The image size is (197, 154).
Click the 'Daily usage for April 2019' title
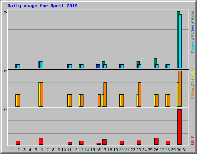pos(42,6)
